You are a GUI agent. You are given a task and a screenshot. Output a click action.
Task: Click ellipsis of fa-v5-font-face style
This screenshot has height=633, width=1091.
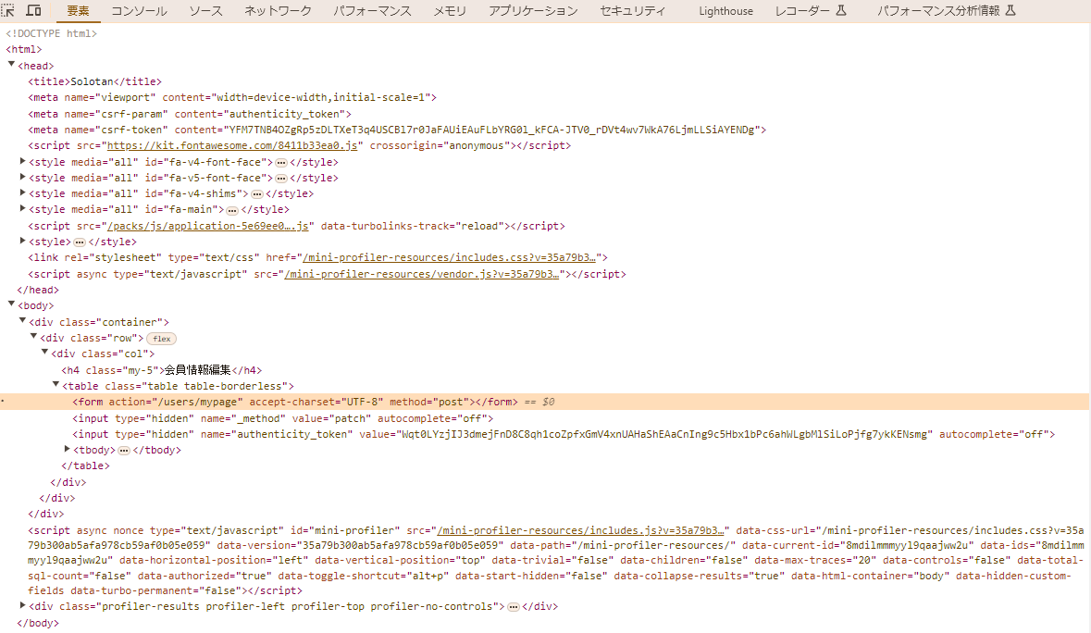[281, 179]
